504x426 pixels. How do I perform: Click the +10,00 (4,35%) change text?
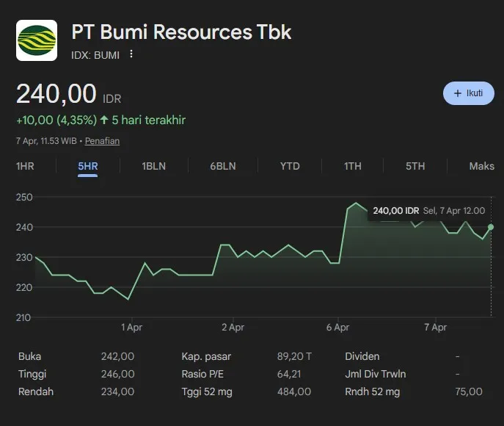56,120
